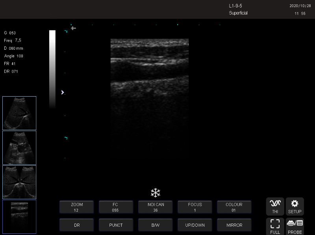Adjust the NOI CAN 36 setting
315x235 pixels.
156,207
